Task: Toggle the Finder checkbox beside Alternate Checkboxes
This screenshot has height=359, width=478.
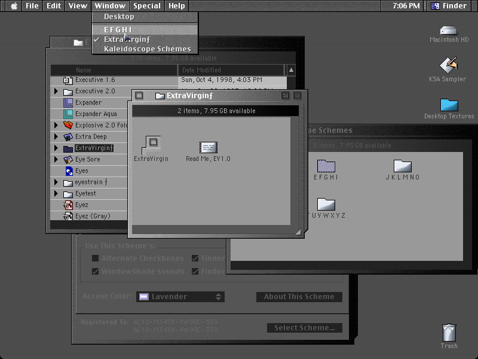Action: pos(195,258)
